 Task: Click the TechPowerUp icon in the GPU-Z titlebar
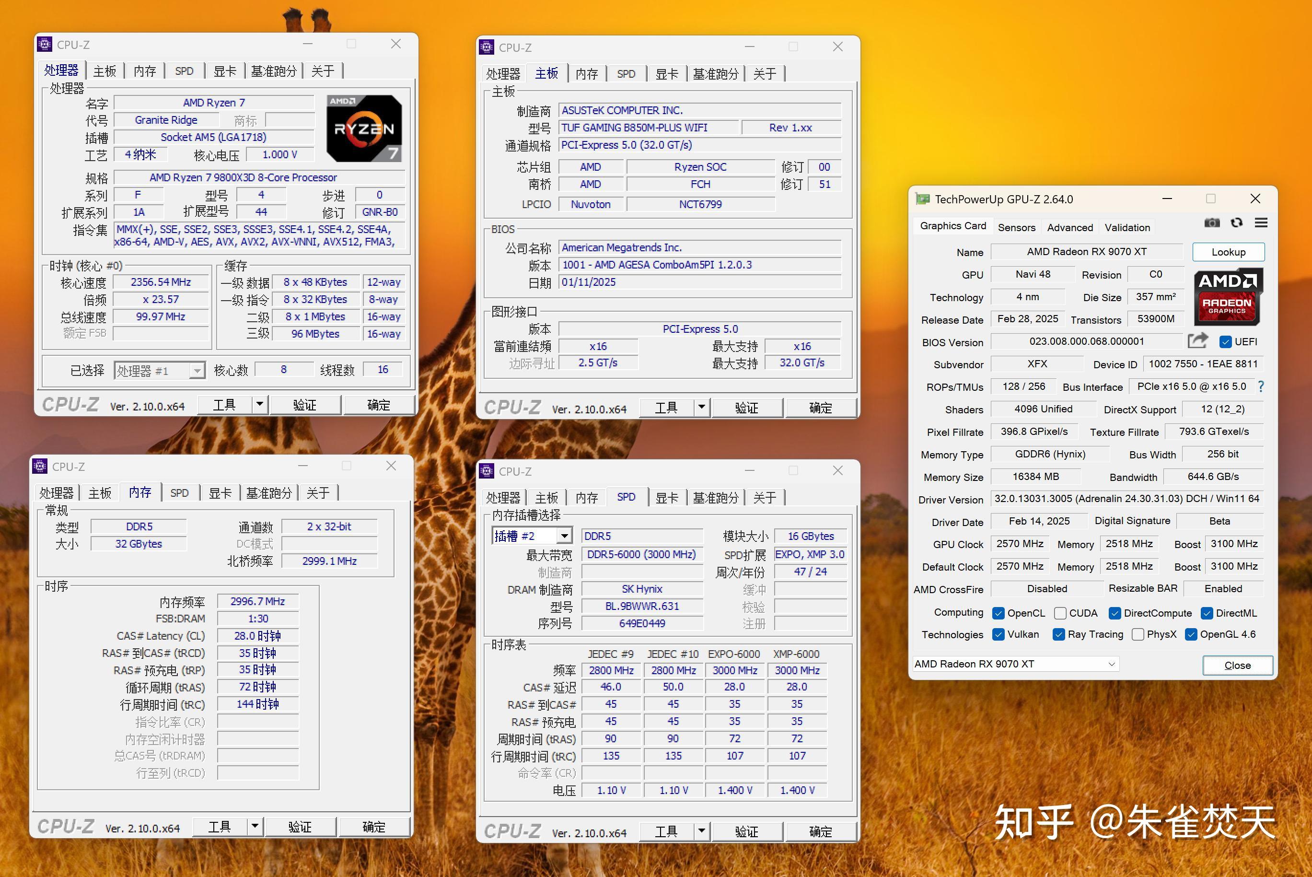pos(923,199)
